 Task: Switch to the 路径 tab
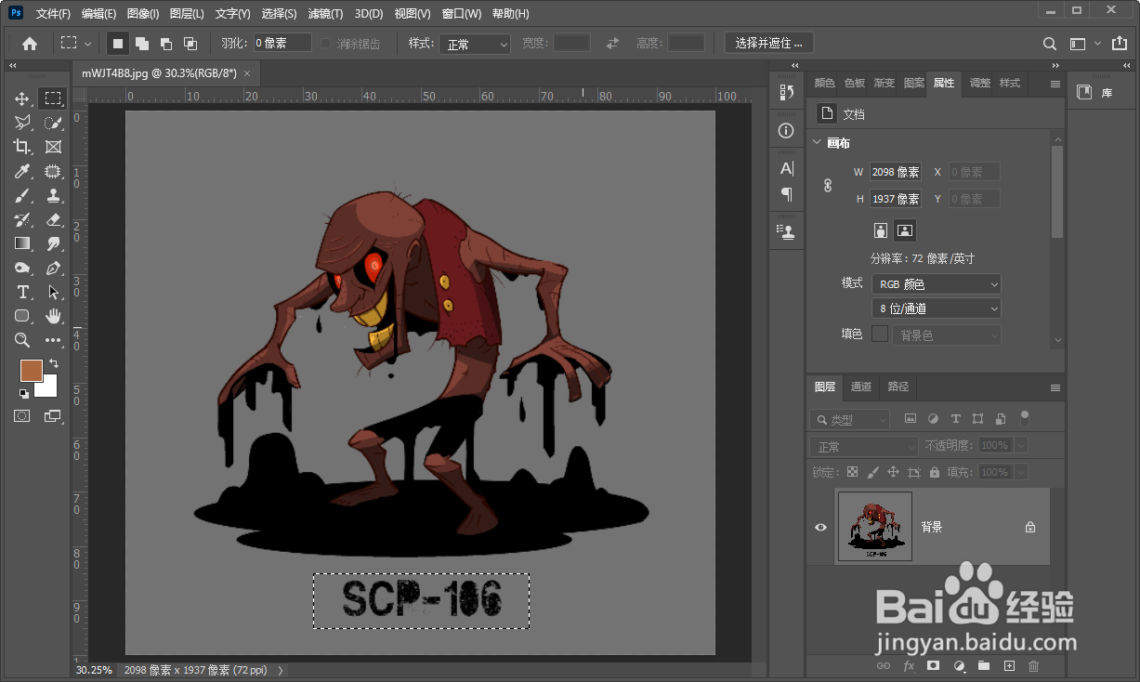[898, 387]
